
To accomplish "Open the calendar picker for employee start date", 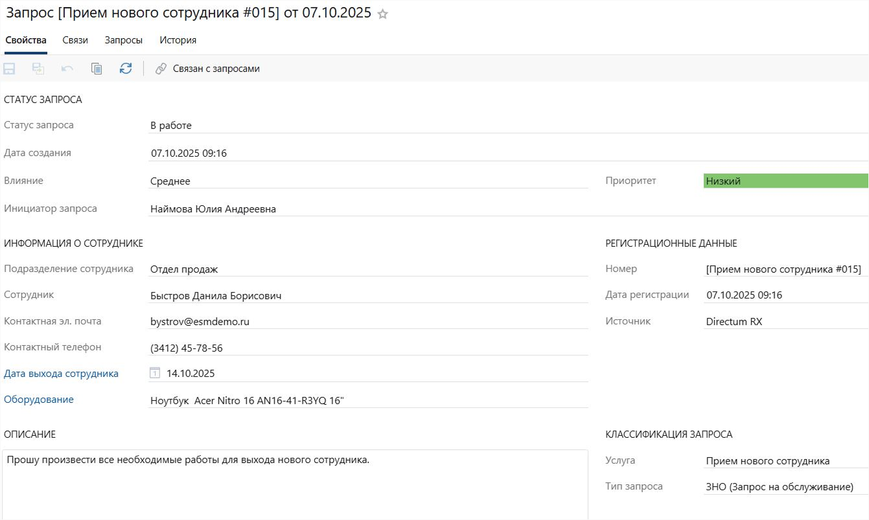I will pyautogui.click(x=155, y=373).
